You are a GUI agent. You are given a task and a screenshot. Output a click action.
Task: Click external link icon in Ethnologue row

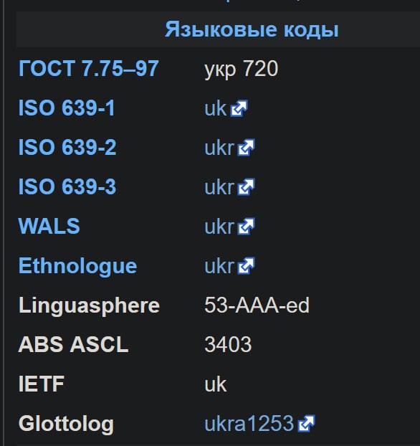pos(247,266)
